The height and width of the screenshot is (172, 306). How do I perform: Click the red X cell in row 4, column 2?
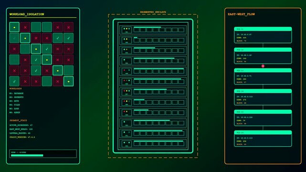click(x=25, y=60)
